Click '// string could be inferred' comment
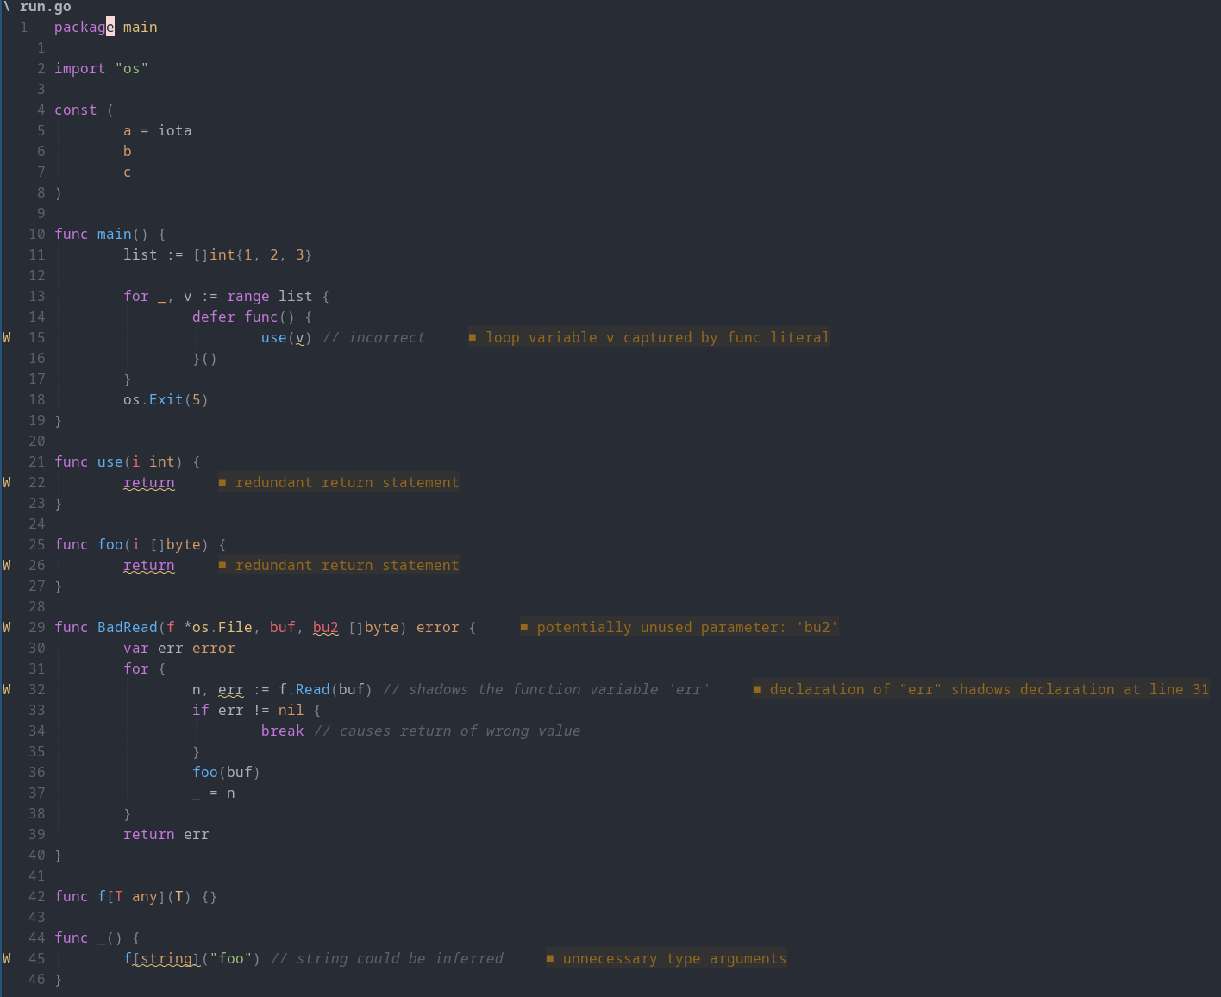This screenshot has height=997, width=1221. (x=386, y=958)
